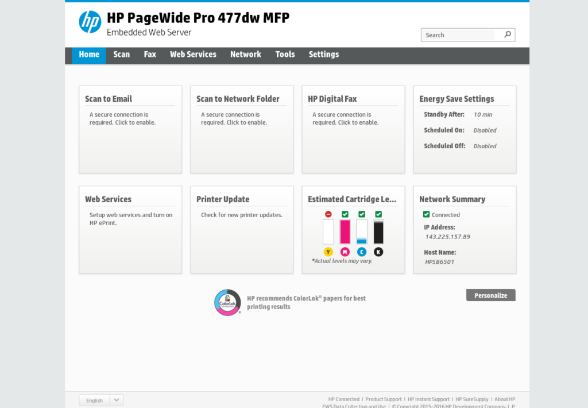The image size is (588, 408).
Task: Open EWS Data Collection and Use link
Action: [354, 406]
